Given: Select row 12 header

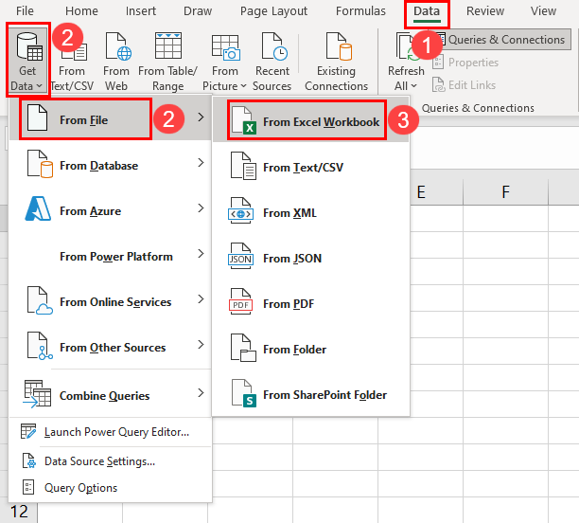Looking at the screenshot, I should coord(19,512).
